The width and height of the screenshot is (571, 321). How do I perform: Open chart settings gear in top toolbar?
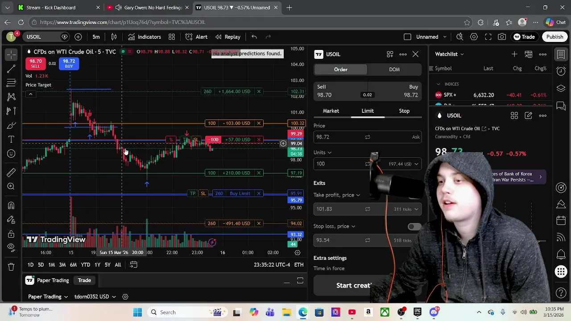click(474, 37)
